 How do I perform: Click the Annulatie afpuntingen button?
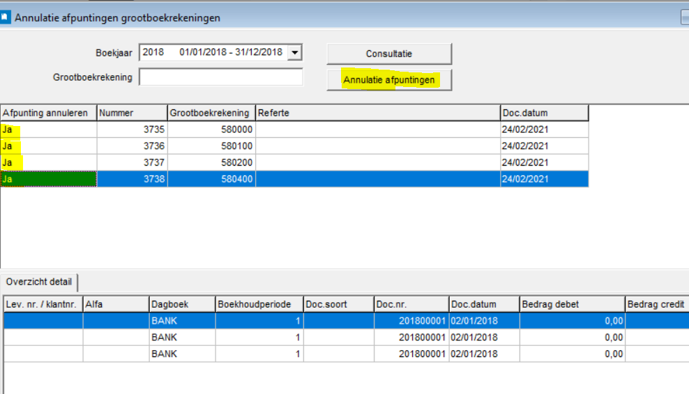point(389,80)
